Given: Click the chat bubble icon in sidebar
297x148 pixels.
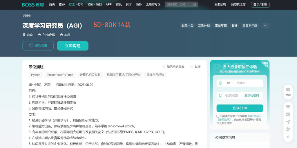Looking at the screenshot, I should tap(288, 115).
